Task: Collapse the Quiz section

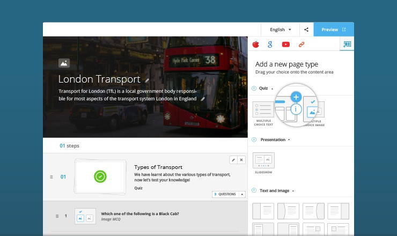Action: (x=272, y=88)
